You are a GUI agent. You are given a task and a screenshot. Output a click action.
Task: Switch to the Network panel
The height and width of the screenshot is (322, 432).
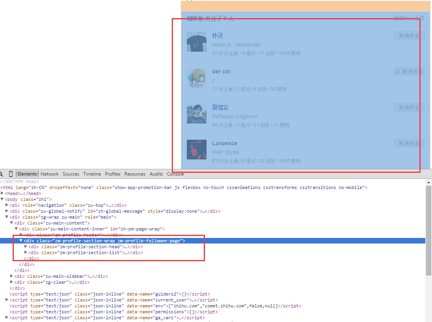click(49, 174)
